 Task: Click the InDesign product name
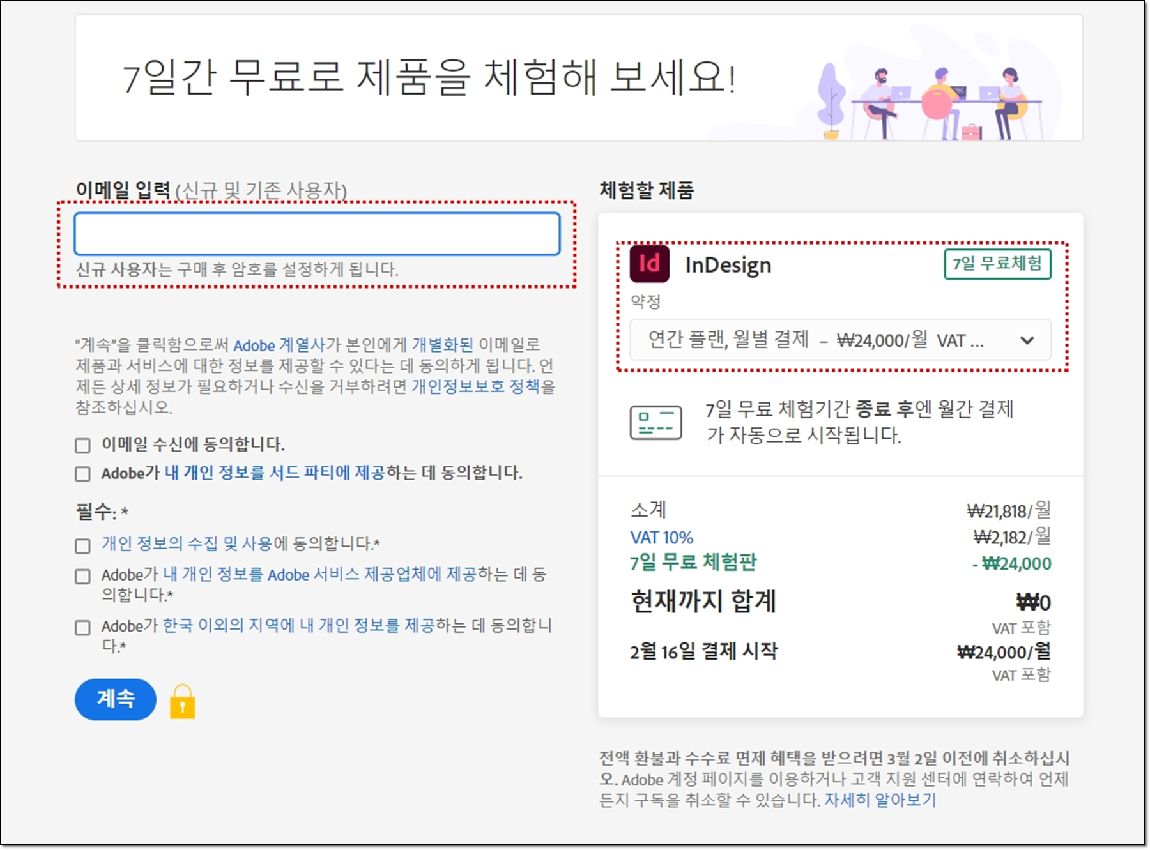pos(728,264)
